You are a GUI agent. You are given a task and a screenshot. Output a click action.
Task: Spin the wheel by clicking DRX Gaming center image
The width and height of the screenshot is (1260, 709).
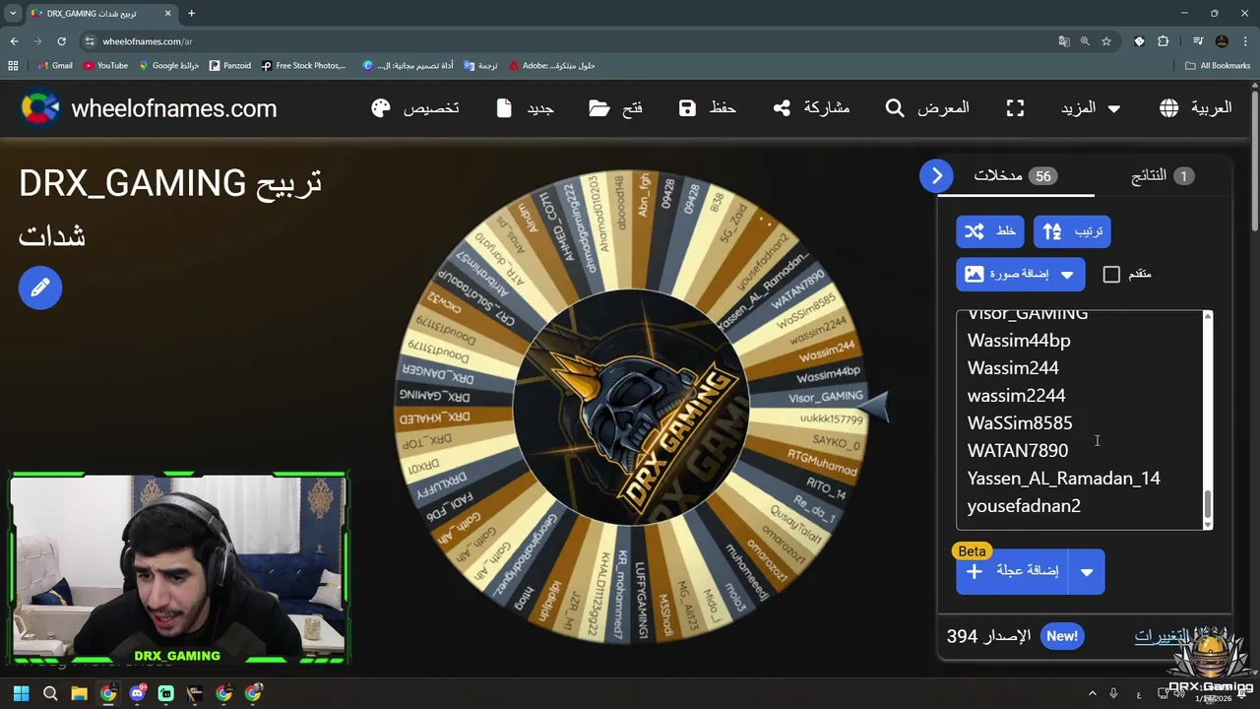(x=630, y=407)
